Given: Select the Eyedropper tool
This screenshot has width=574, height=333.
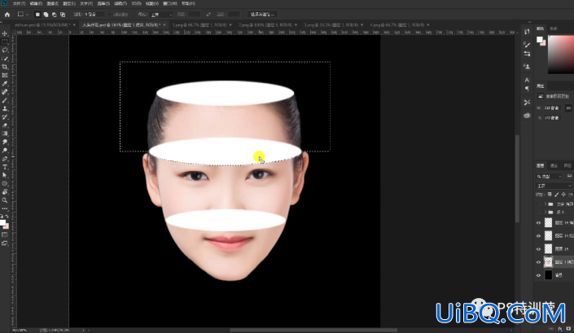Looking at the screenshot, I should pyautogui.click(x=5, y=84).
